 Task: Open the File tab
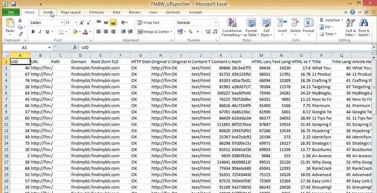11,12
